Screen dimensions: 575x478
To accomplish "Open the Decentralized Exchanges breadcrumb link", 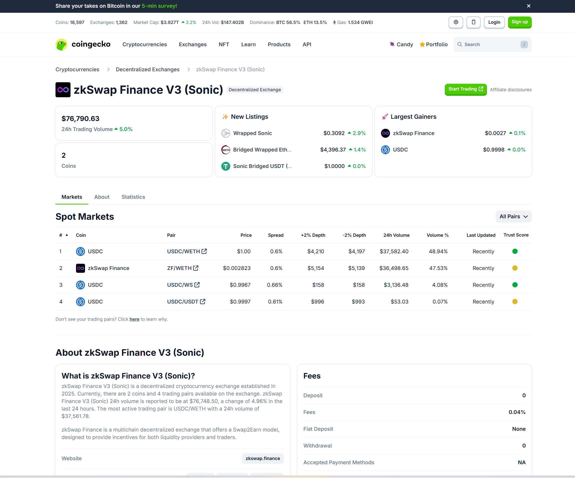I will 147,69.
